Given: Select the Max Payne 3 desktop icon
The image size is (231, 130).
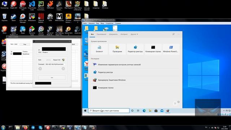Looking at the screenshot, I should pyautogui.click(x=69, y=5).
